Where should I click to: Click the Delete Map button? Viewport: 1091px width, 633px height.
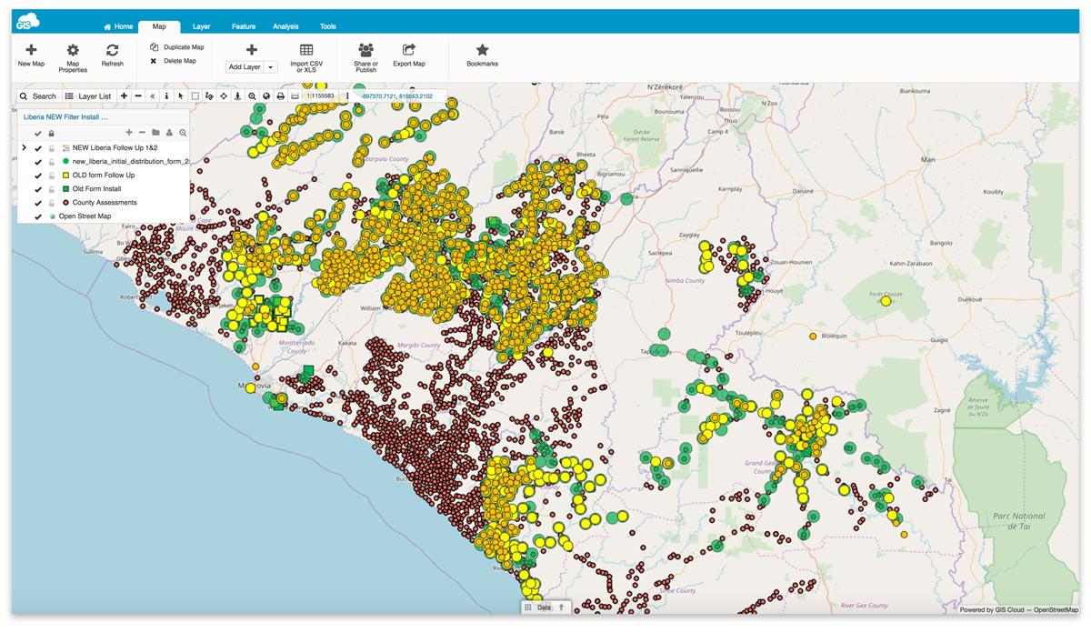click(179, 61)
